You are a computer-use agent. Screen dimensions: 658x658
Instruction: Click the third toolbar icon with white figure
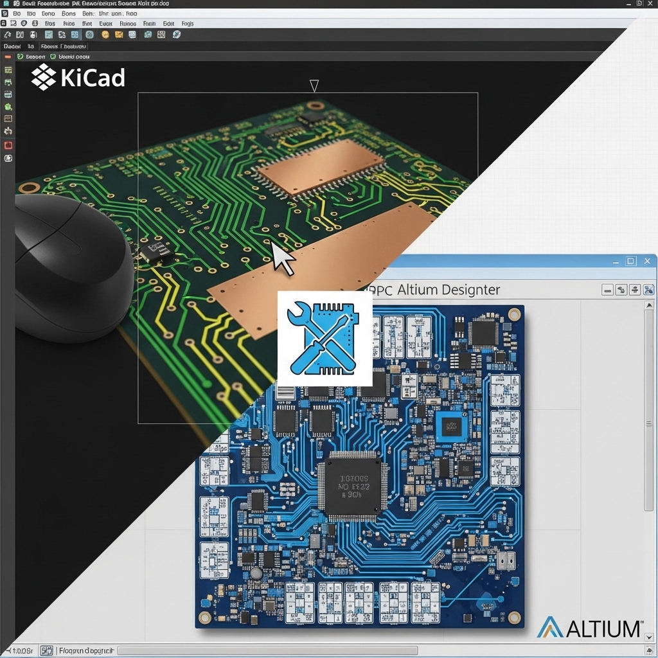click(33, 35)
